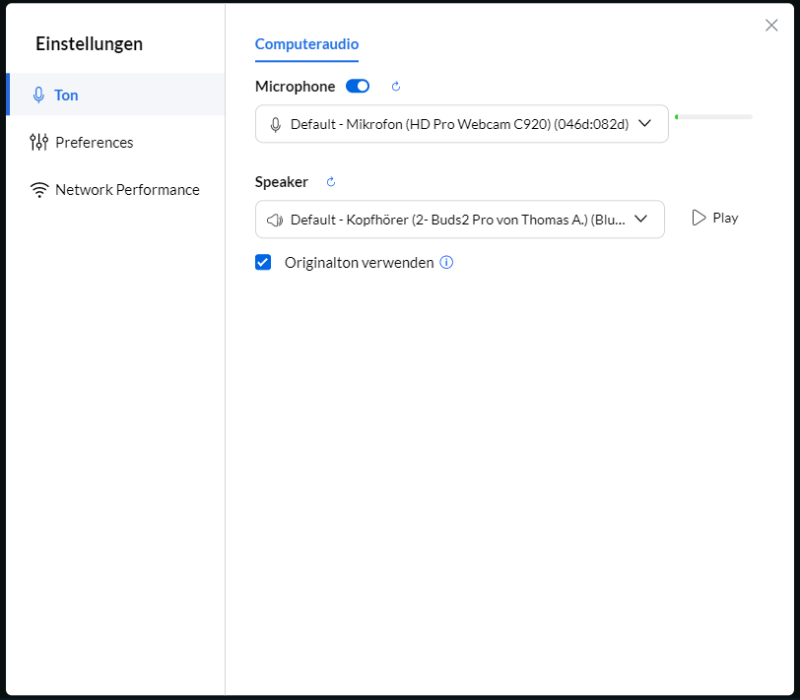Image resolution: width=800 pixels, height=700 pixels.
Task: Click the Originalton verwenden label text
Action: click(359, 263)
